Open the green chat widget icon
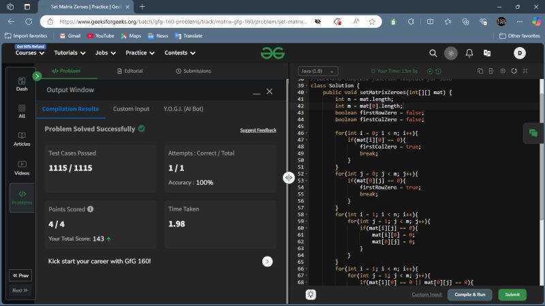545x306 pixels. 533,133
